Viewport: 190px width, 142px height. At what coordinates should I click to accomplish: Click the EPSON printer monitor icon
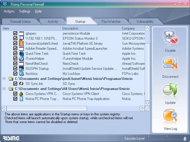point(21,38)
